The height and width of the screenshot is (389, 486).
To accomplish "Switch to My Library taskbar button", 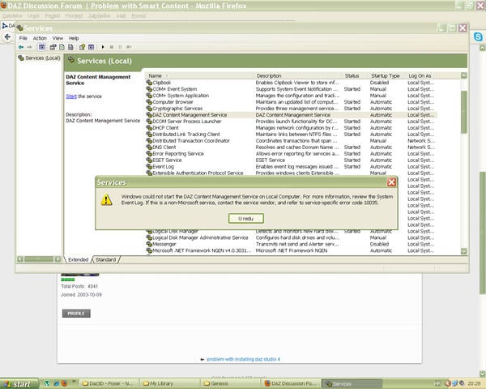I will (168, 383).
